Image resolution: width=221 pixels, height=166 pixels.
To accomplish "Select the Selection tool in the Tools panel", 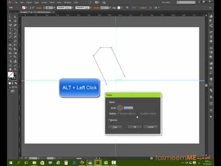I will click(10, 17).
